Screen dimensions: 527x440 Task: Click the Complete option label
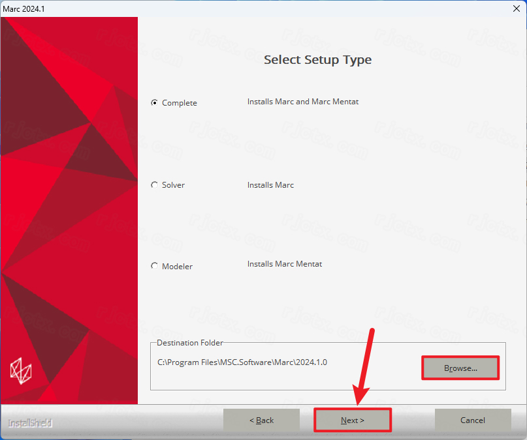click(x=180, y=103)
